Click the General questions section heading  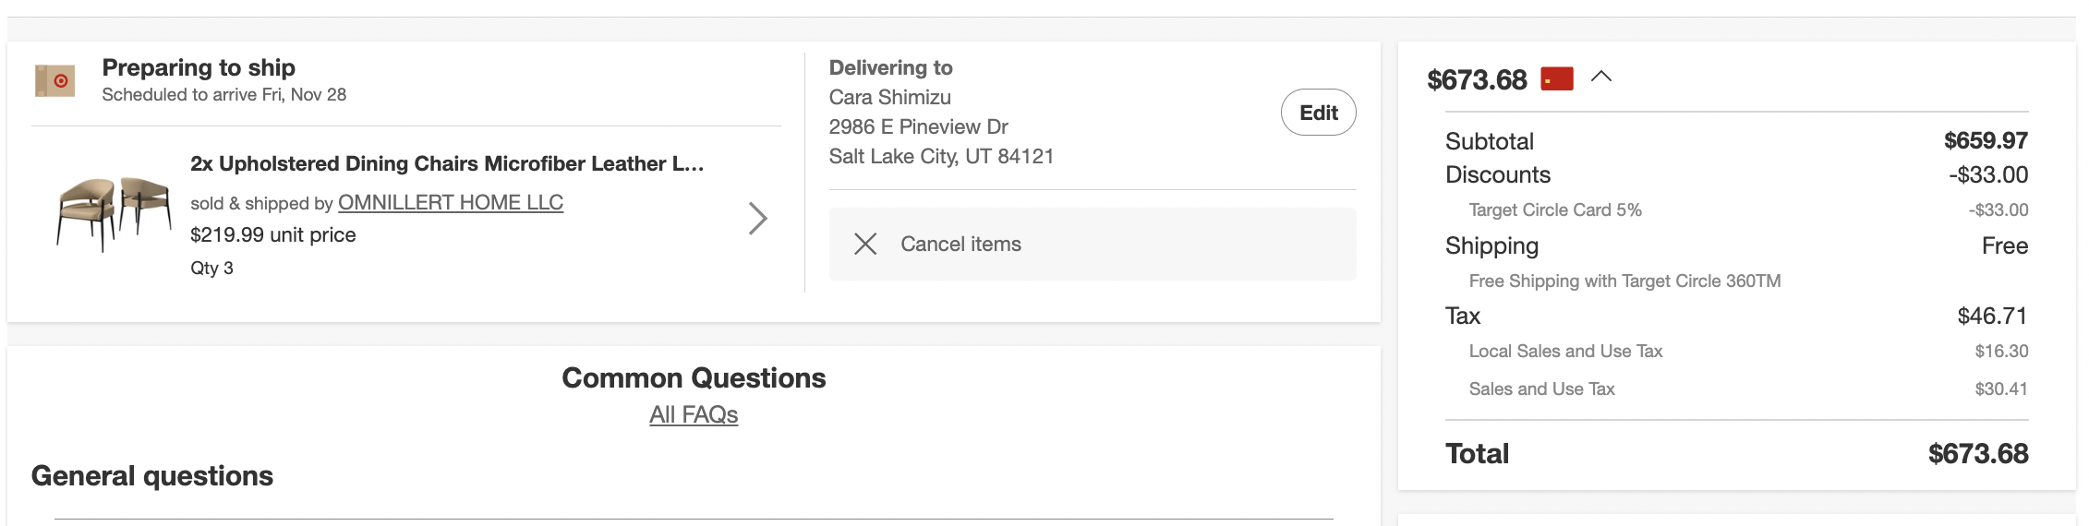point(152,476)
